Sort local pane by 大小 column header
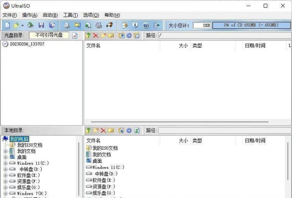Image resolution: width=292 pixels, height=198 pixels. (175, 140)
